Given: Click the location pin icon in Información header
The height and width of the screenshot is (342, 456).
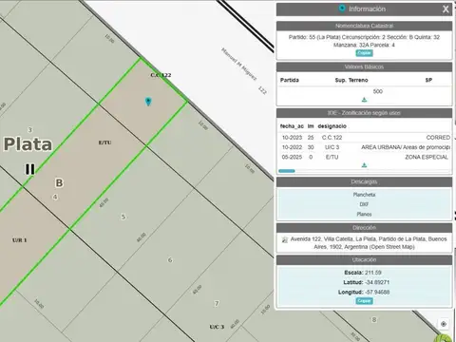Looking at the screenshot, I should [x=342, y=9].
